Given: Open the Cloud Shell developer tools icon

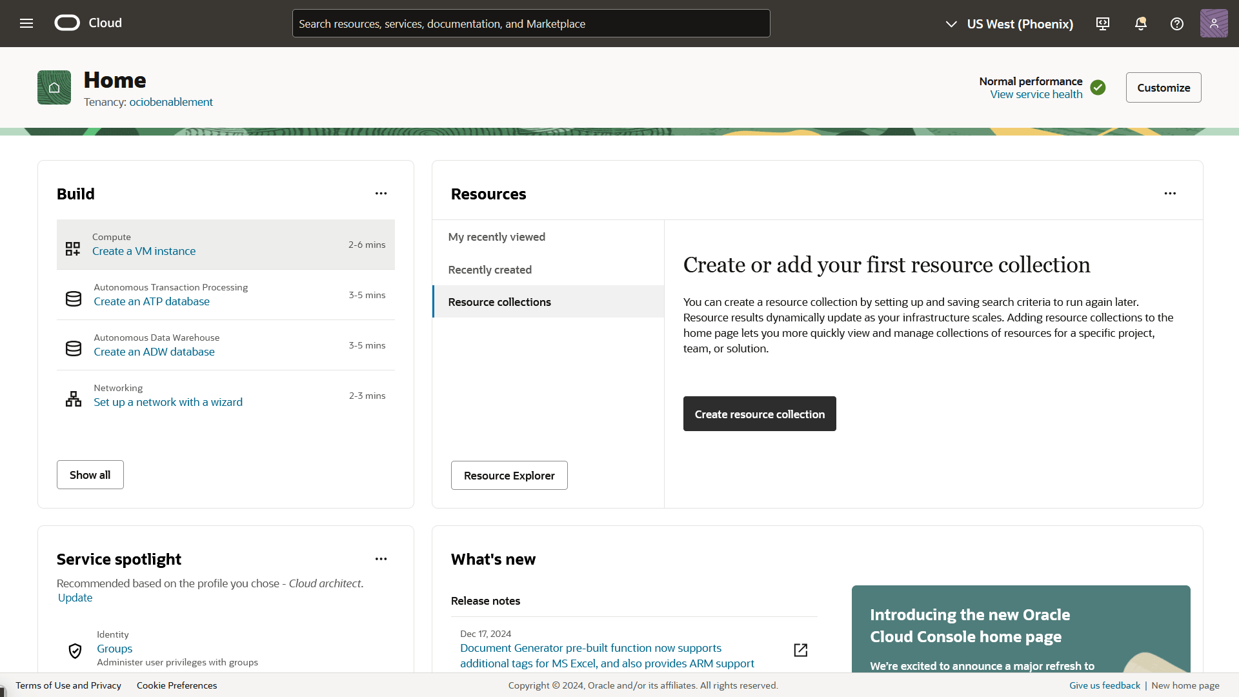Looking at the screenshot, I should pos(1103,24).
